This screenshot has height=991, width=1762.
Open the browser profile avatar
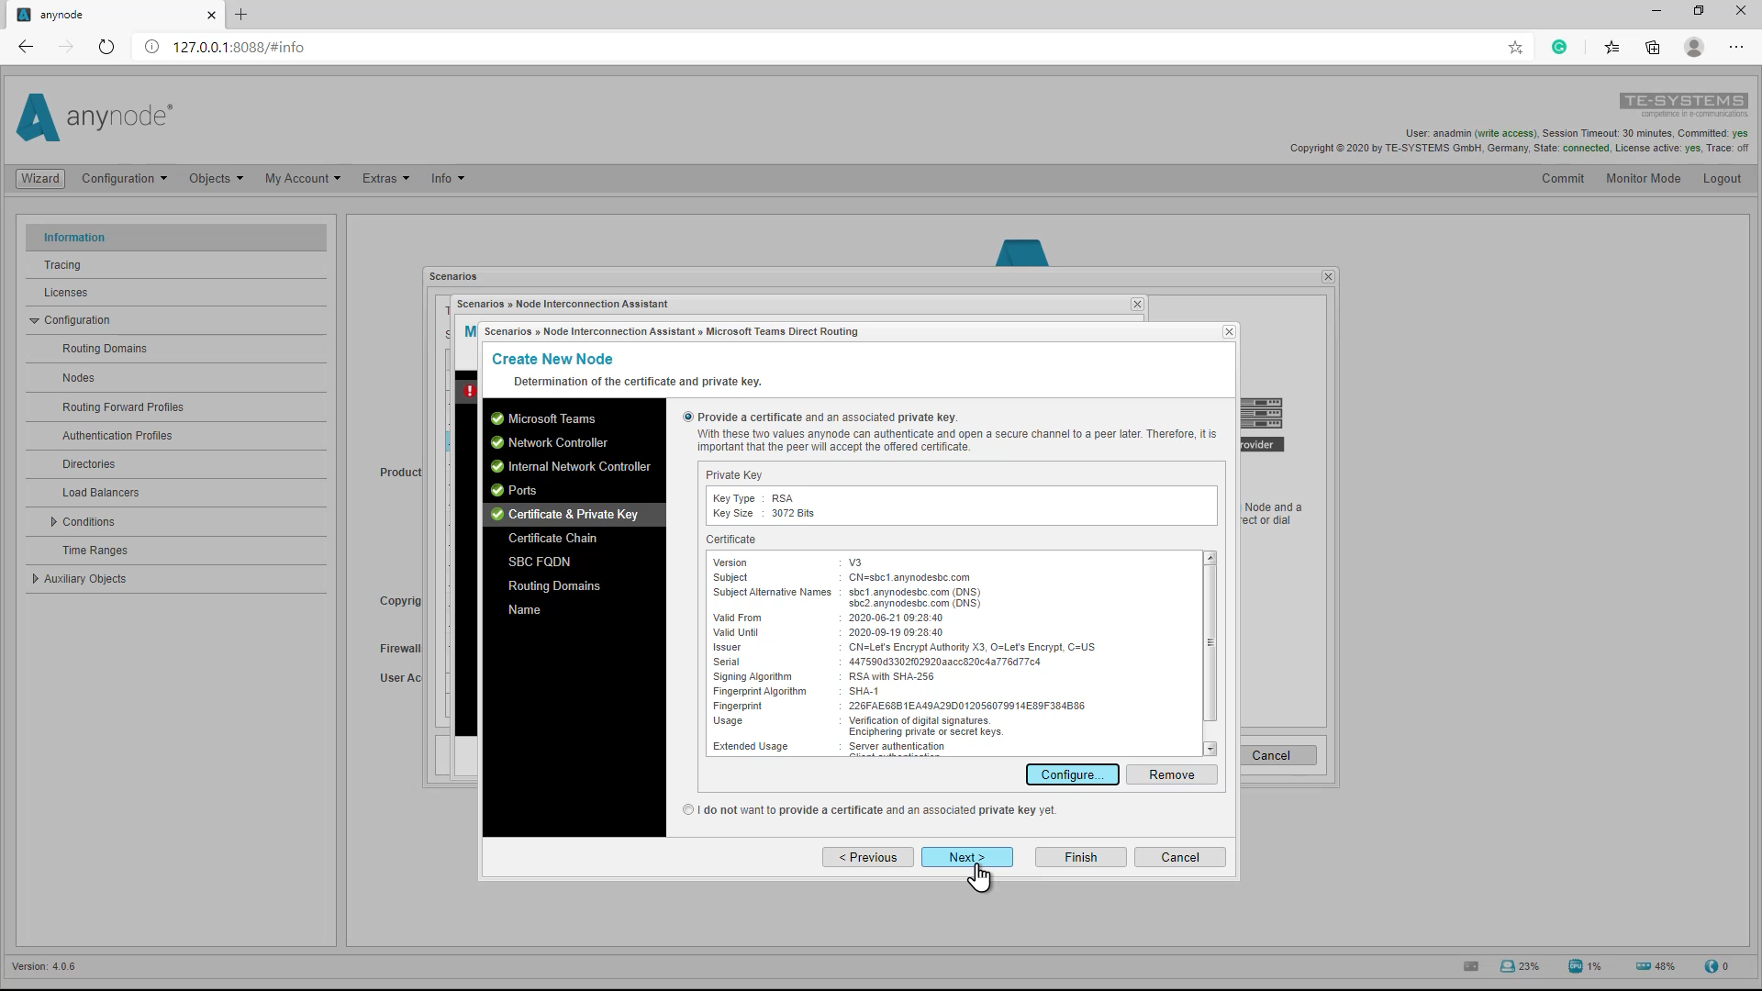1694,47
